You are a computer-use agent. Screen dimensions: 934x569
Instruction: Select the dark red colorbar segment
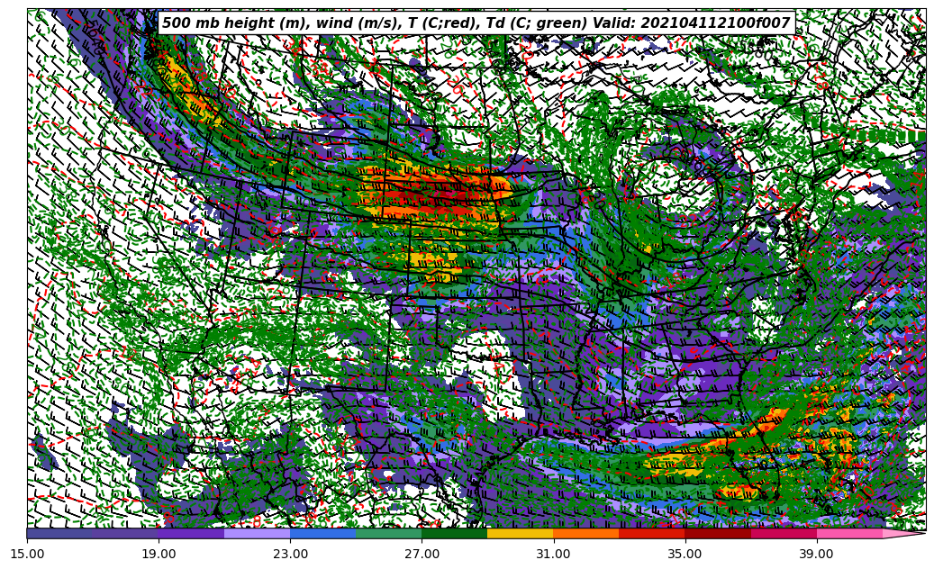point(717,533)
